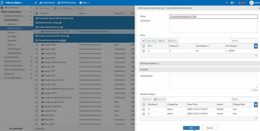Open Install Wizard from top menu
The width and height of the screenshot is (260, 131).
(x=47, y=3)
